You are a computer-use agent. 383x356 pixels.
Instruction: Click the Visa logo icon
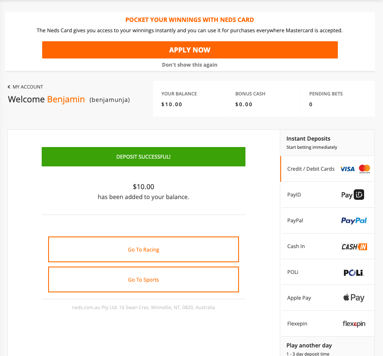(x=347, y=169)
